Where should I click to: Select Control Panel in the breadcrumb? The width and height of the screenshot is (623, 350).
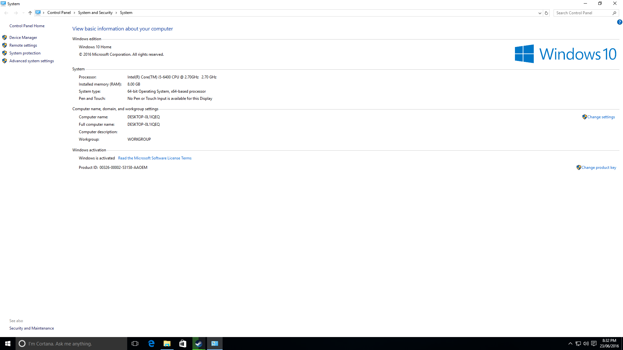pos(59,13)
